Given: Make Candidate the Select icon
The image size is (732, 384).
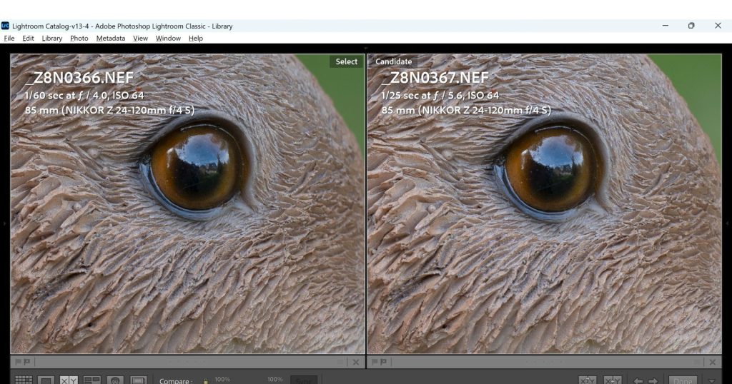Looking at the screenshot, I should tap(612, 380).
